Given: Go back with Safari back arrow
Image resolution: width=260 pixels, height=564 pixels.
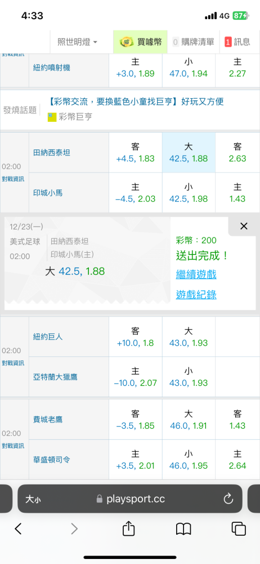Looking at the screenshot, I should [19, 529].
